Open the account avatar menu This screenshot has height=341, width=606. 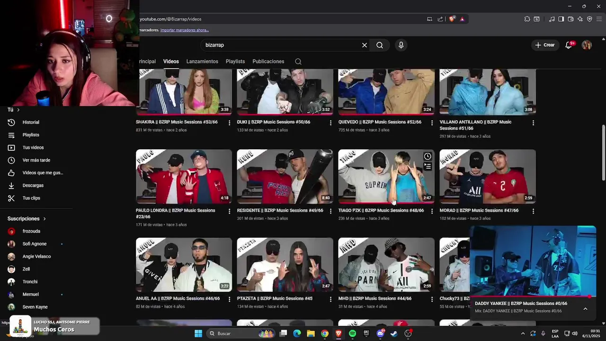pyautogui.click(x=587, y=45)
